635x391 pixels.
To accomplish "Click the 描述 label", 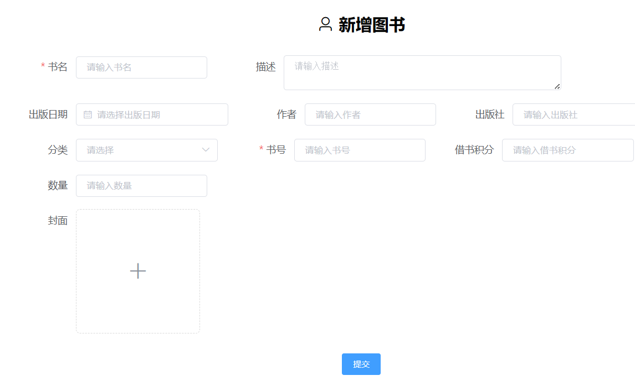I will pyautogui.click(x=265, y=67).
